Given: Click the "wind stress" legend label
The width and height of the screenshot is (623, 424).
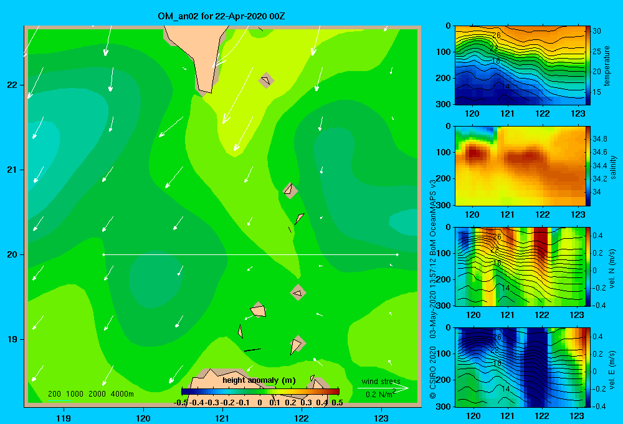Looking at the screenshot, I should click(381, 381).
